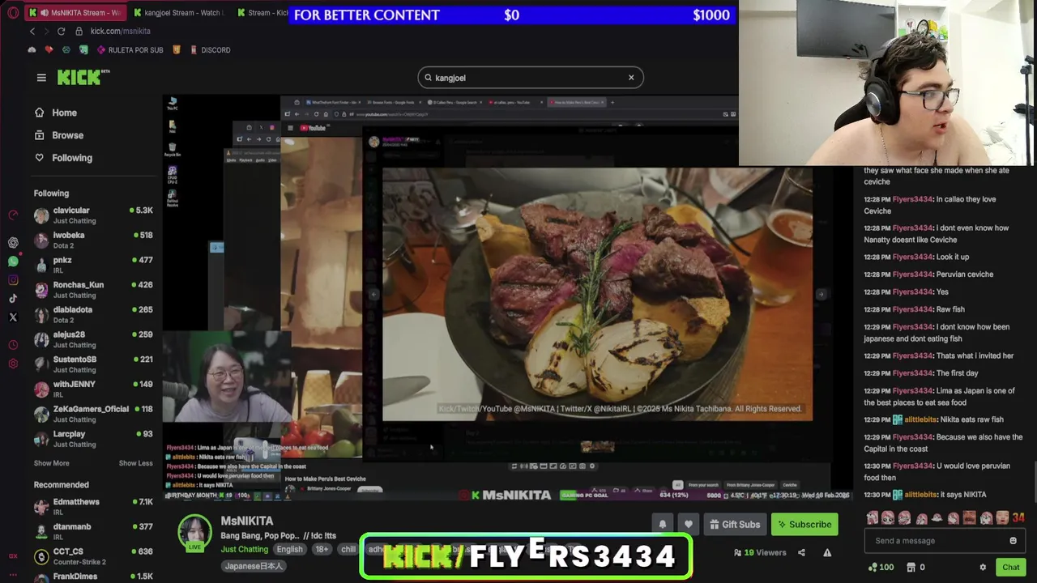Click the padlock site info icon

tap(79, 31)
